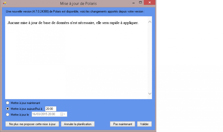
Task: Click 'Annuler la planification' button
Action: click(78, 124)
